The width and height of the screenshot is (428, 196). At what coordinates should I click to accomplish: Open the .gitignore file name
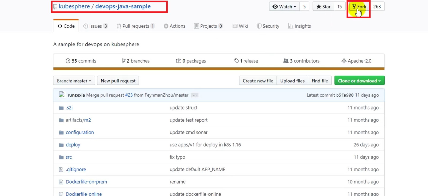[76, 169]
